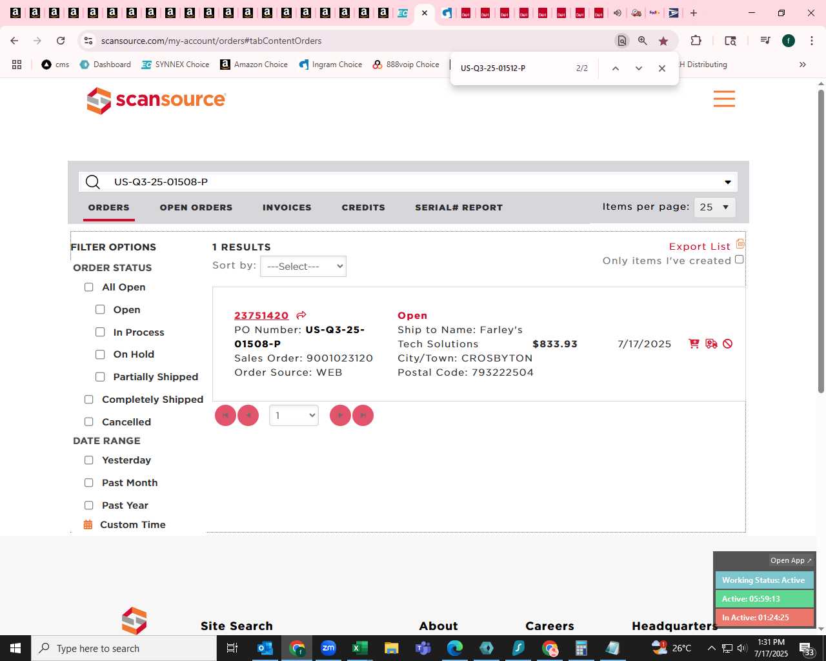The image size is (826, 661).
Task: Open Chrome media controls icon
Action: click(765, 41)
